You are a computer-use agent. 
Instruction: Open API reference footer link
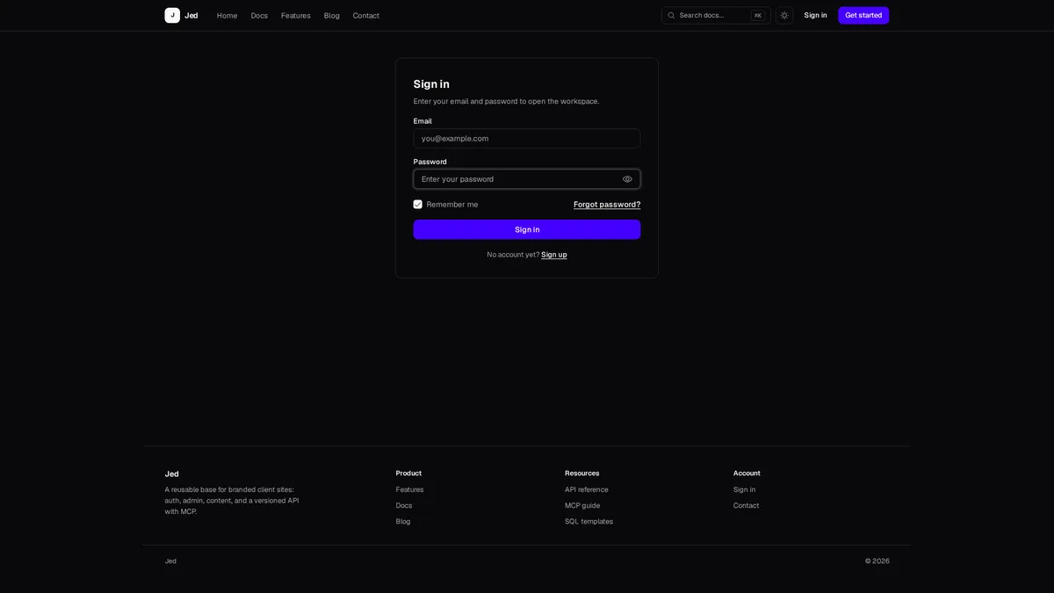click(587, 490)
